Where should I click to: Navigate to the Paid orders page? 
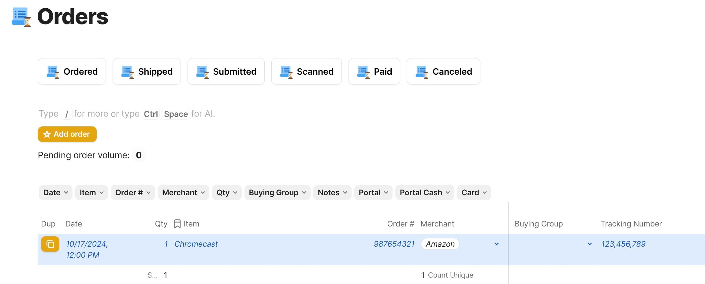(374, 71)
